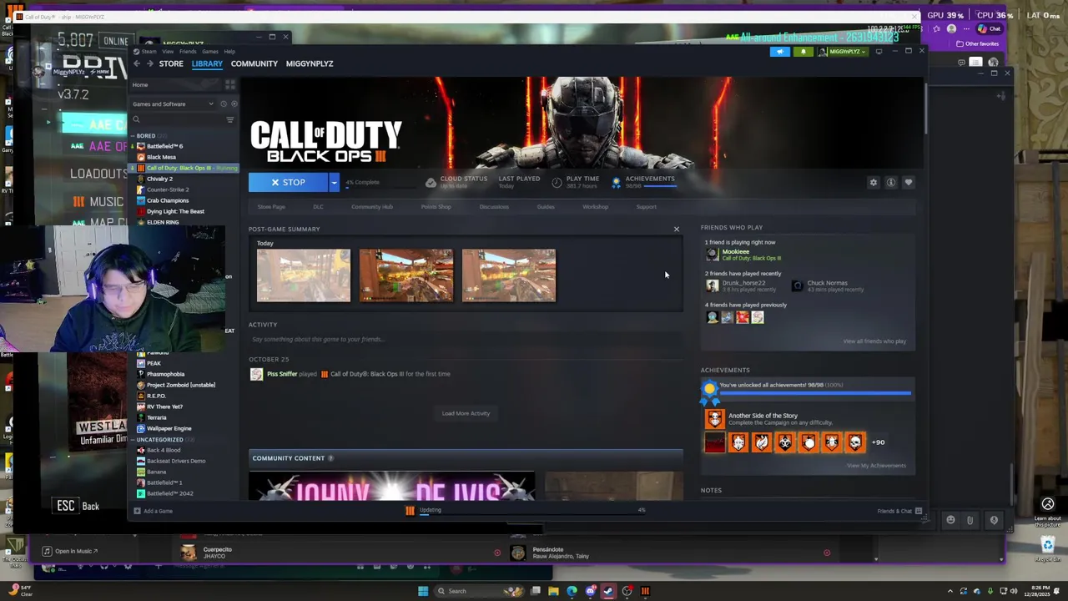Open the Games menu
Viewport: 1068px width, 601px height.
click(210, 51)
